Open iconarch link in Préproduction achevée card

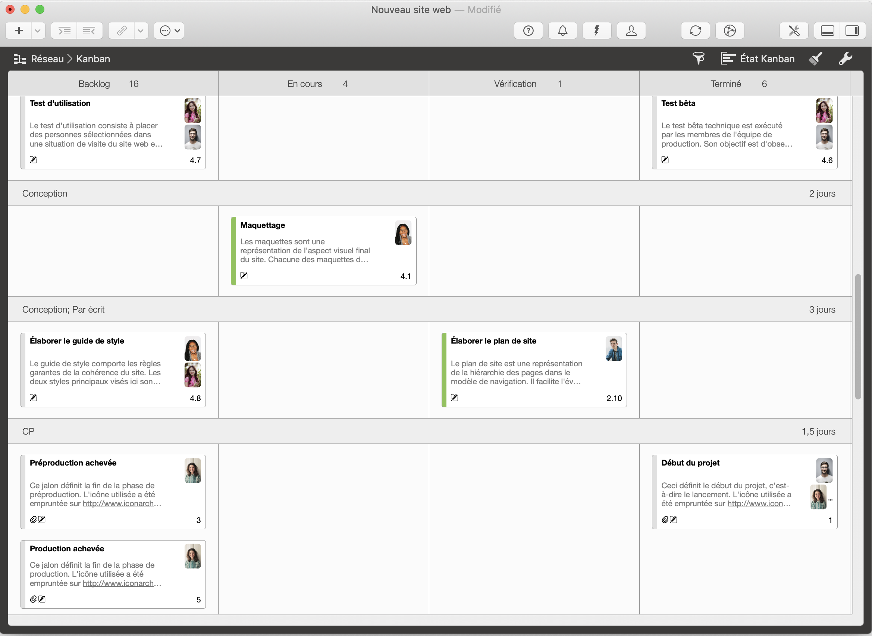pyautogui.click(x=118, y=504)
